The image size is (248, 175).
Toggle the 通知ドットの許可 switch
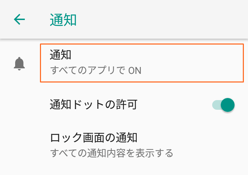[x=223, y=105]
